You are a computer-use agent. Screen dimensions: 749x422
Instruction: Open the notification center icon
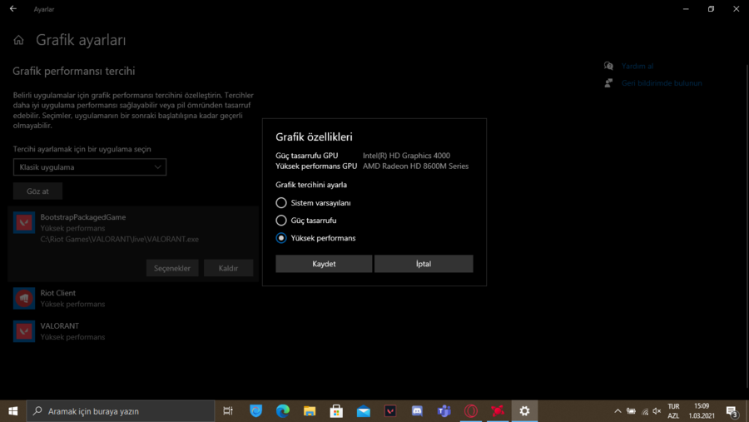coord(732,411)
